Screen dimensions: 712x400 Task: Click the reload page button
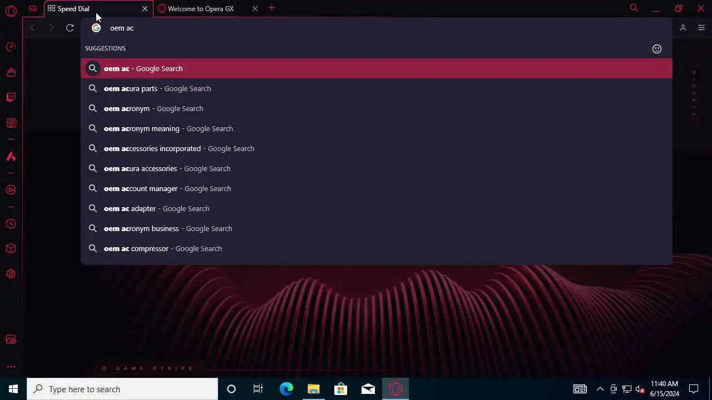click(70, 28)
